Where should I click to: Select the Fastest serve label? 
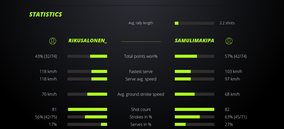141,71
